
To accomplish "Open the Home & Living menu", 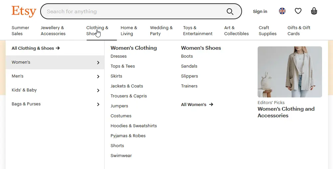I will [x=129, y=30].
